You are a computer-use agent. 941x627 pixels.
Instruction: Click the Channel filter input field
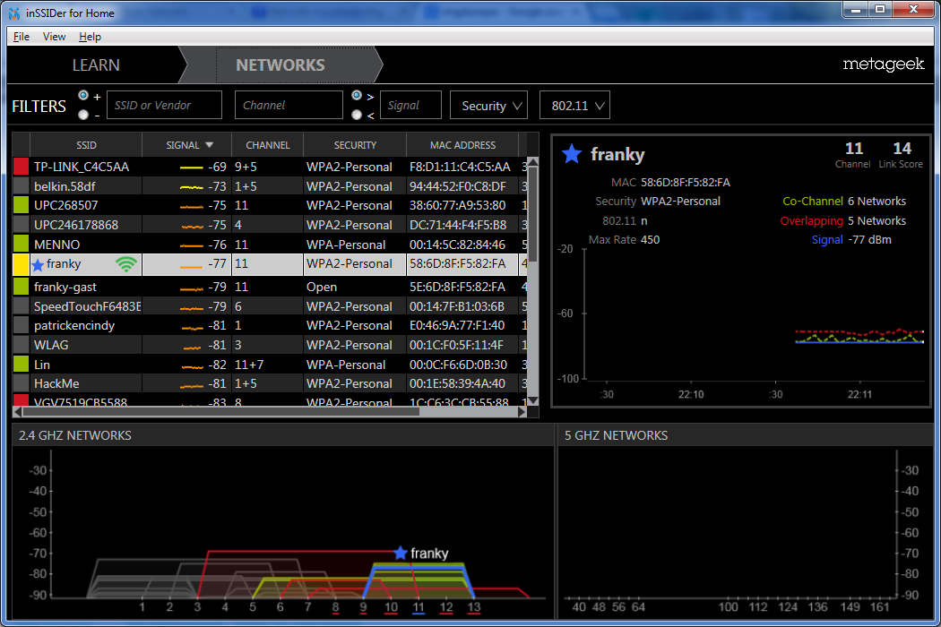tap(289, 106)
